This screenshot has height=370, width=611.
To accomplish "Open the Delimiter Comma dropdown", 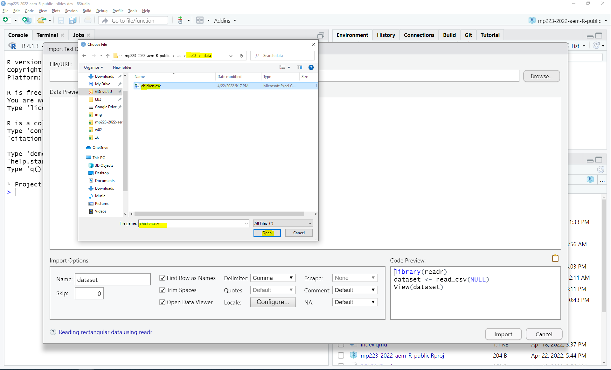I will [273, 278].
